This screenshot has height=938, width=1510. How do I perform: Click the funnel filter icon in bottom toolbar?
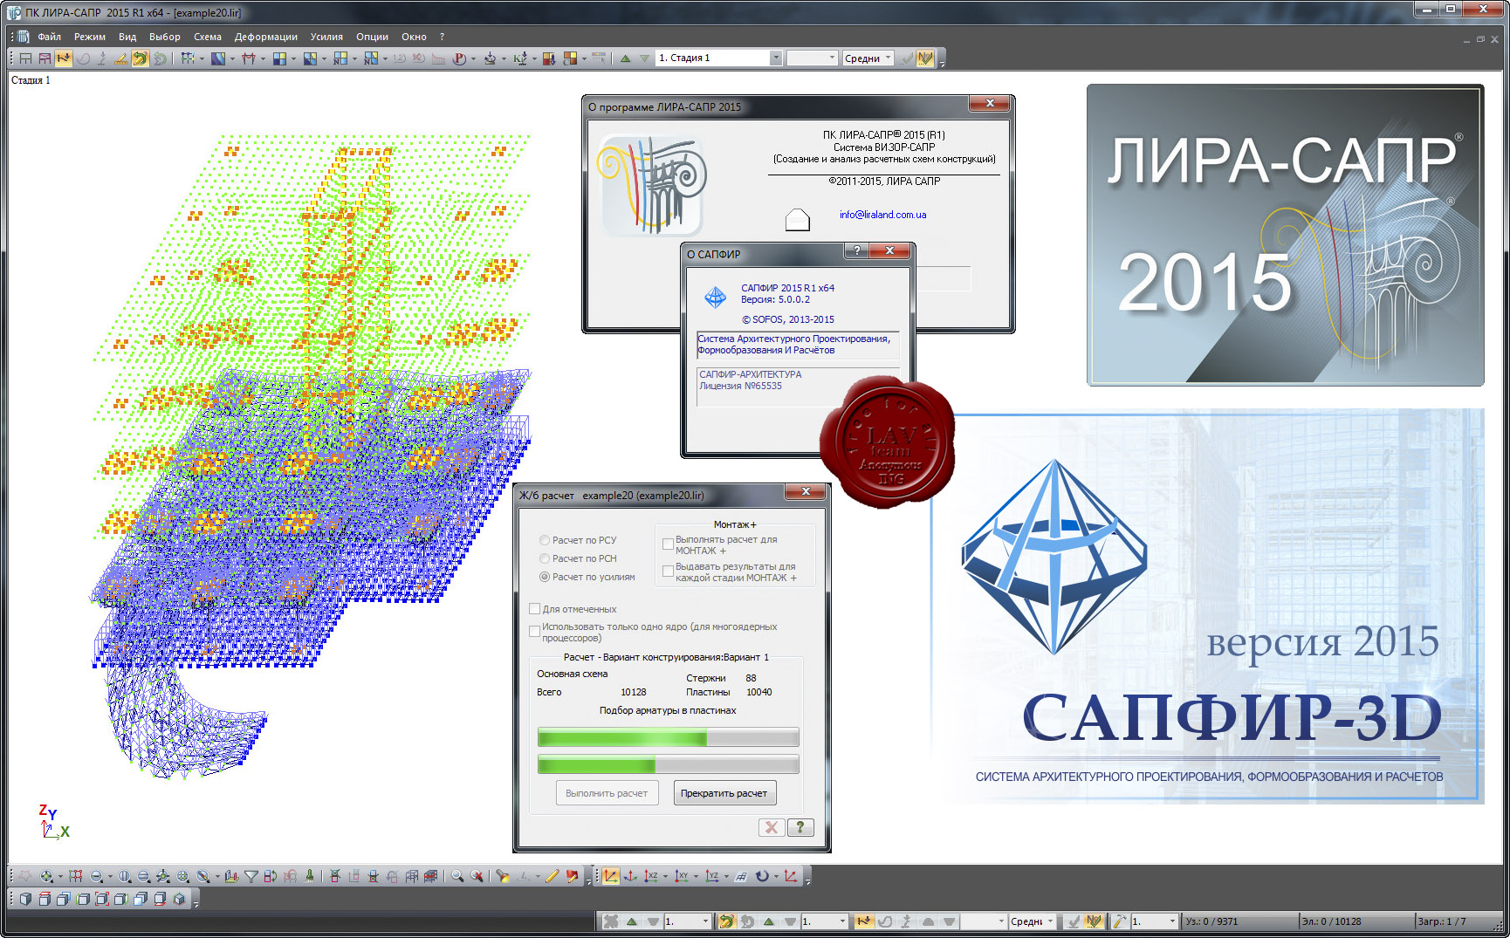[x=251, y=876]
